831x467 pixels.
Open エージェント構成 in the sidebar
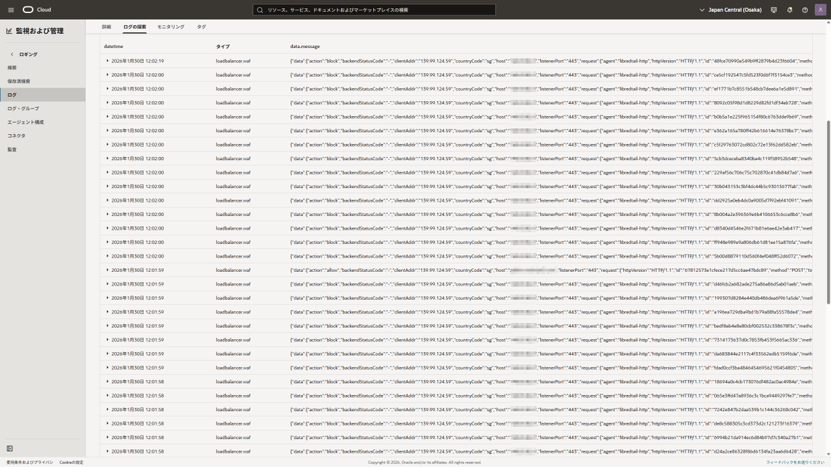(25, 122)
